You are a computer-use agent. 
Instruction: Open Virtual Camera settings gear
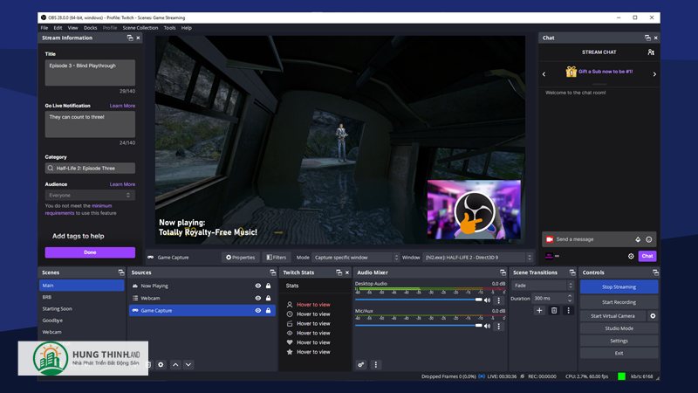point(653,315)
